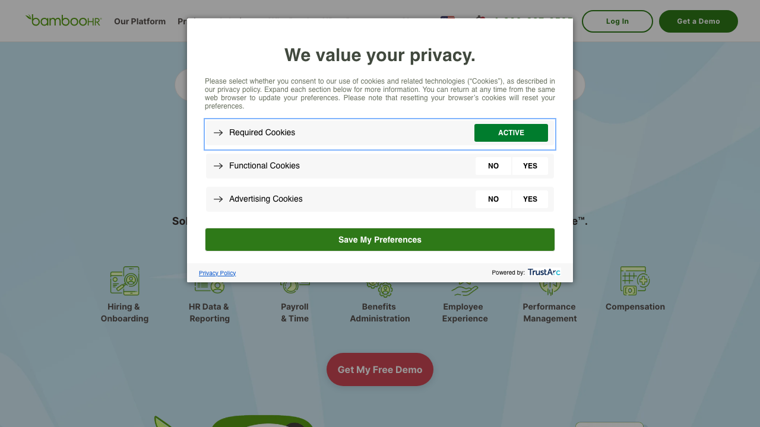Select the Benefits Administration gear icon

tap(379, 286)
